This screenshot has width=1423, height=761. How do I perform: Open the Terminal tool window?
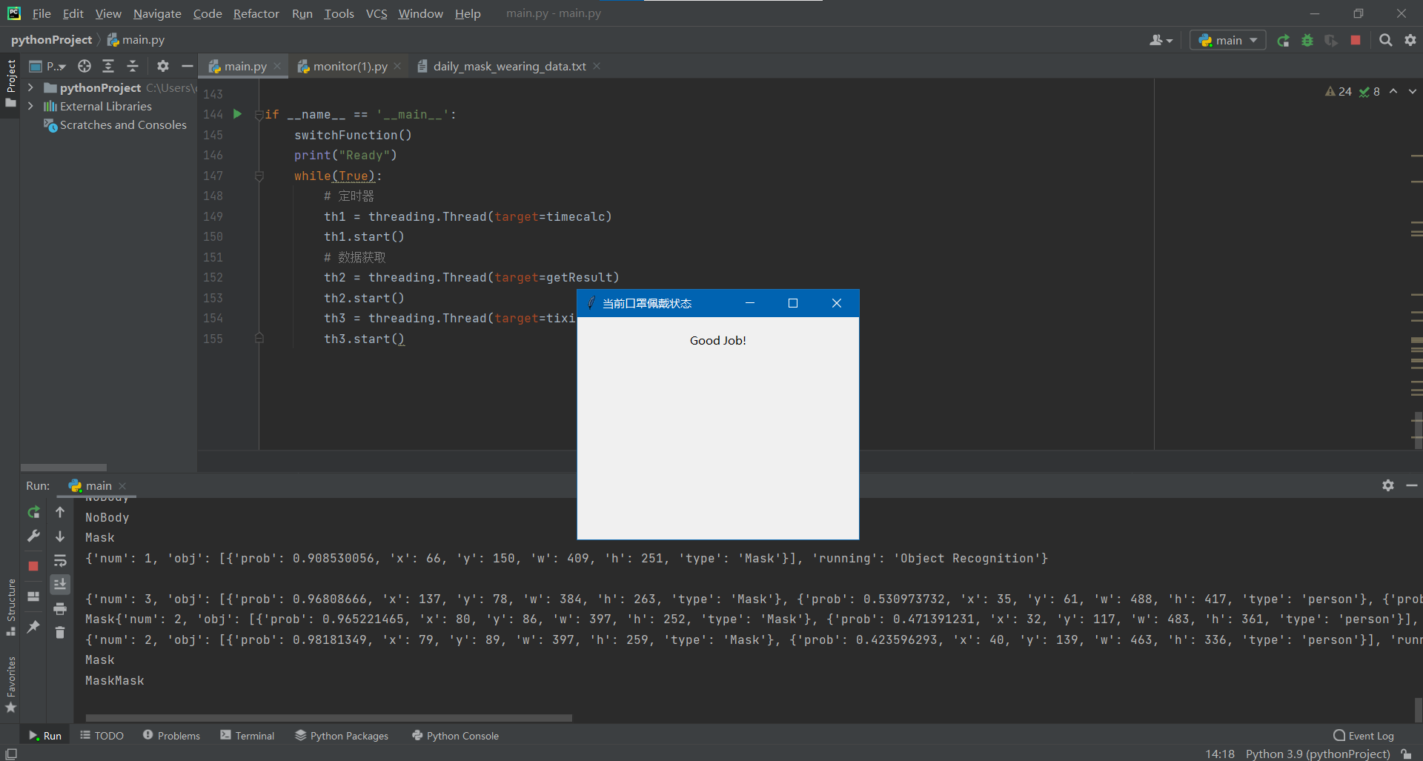pos(247,735)
